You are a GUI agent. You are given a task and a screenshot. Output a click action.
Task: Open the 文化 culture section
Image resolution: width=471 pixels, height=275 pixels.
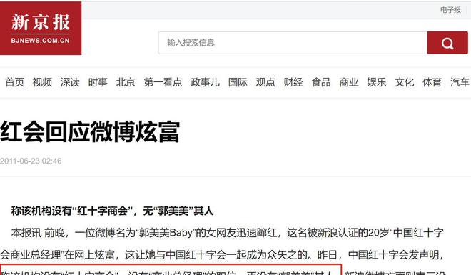(x=405, y=81)
